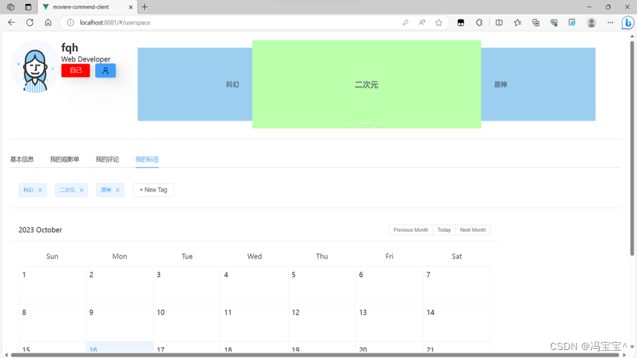Open the browser profile avatar
637x358 pixels.
point(591,23)
